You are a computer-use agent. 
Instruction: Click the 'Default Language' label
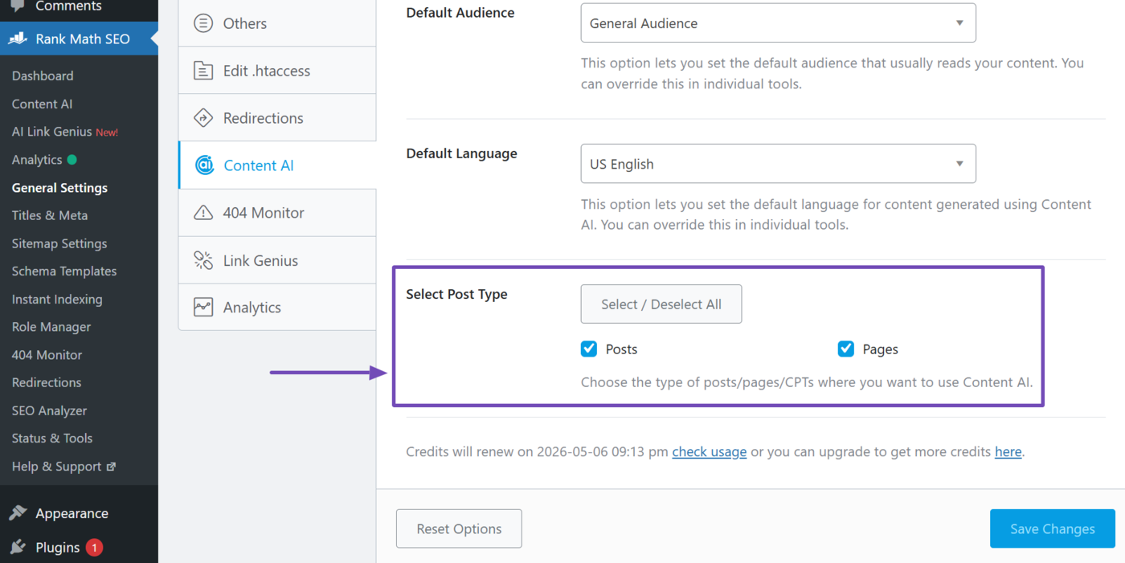(x=461, y=153)
